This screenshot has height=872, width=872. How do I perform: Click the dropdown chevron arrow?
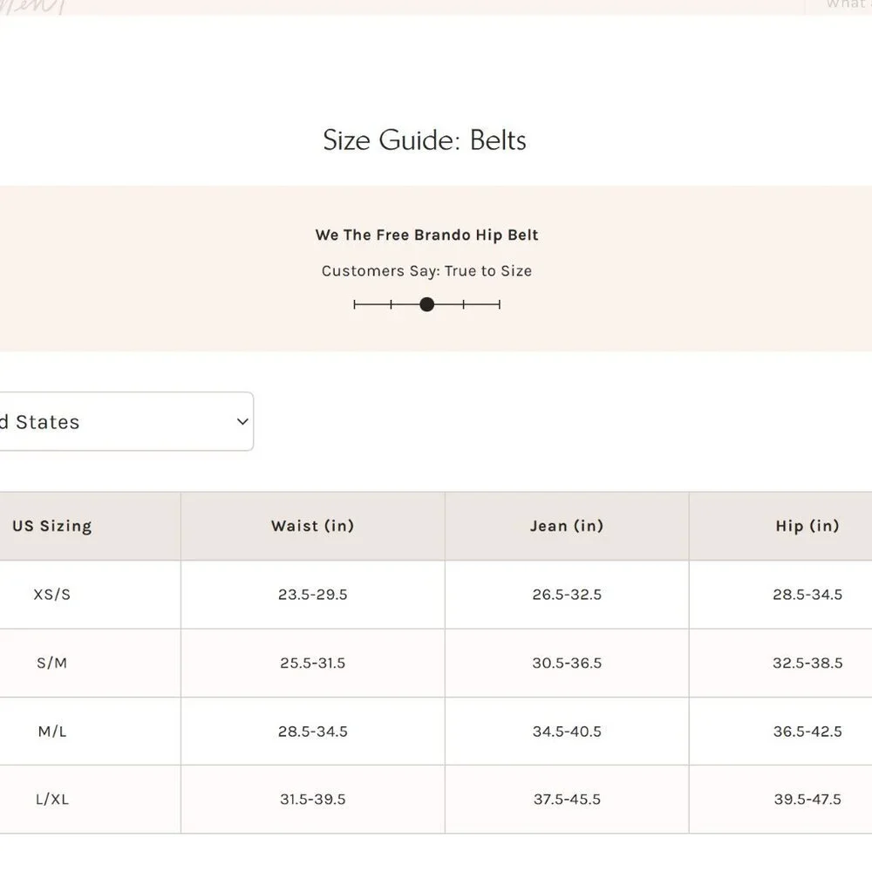click(x=242, y=421)
